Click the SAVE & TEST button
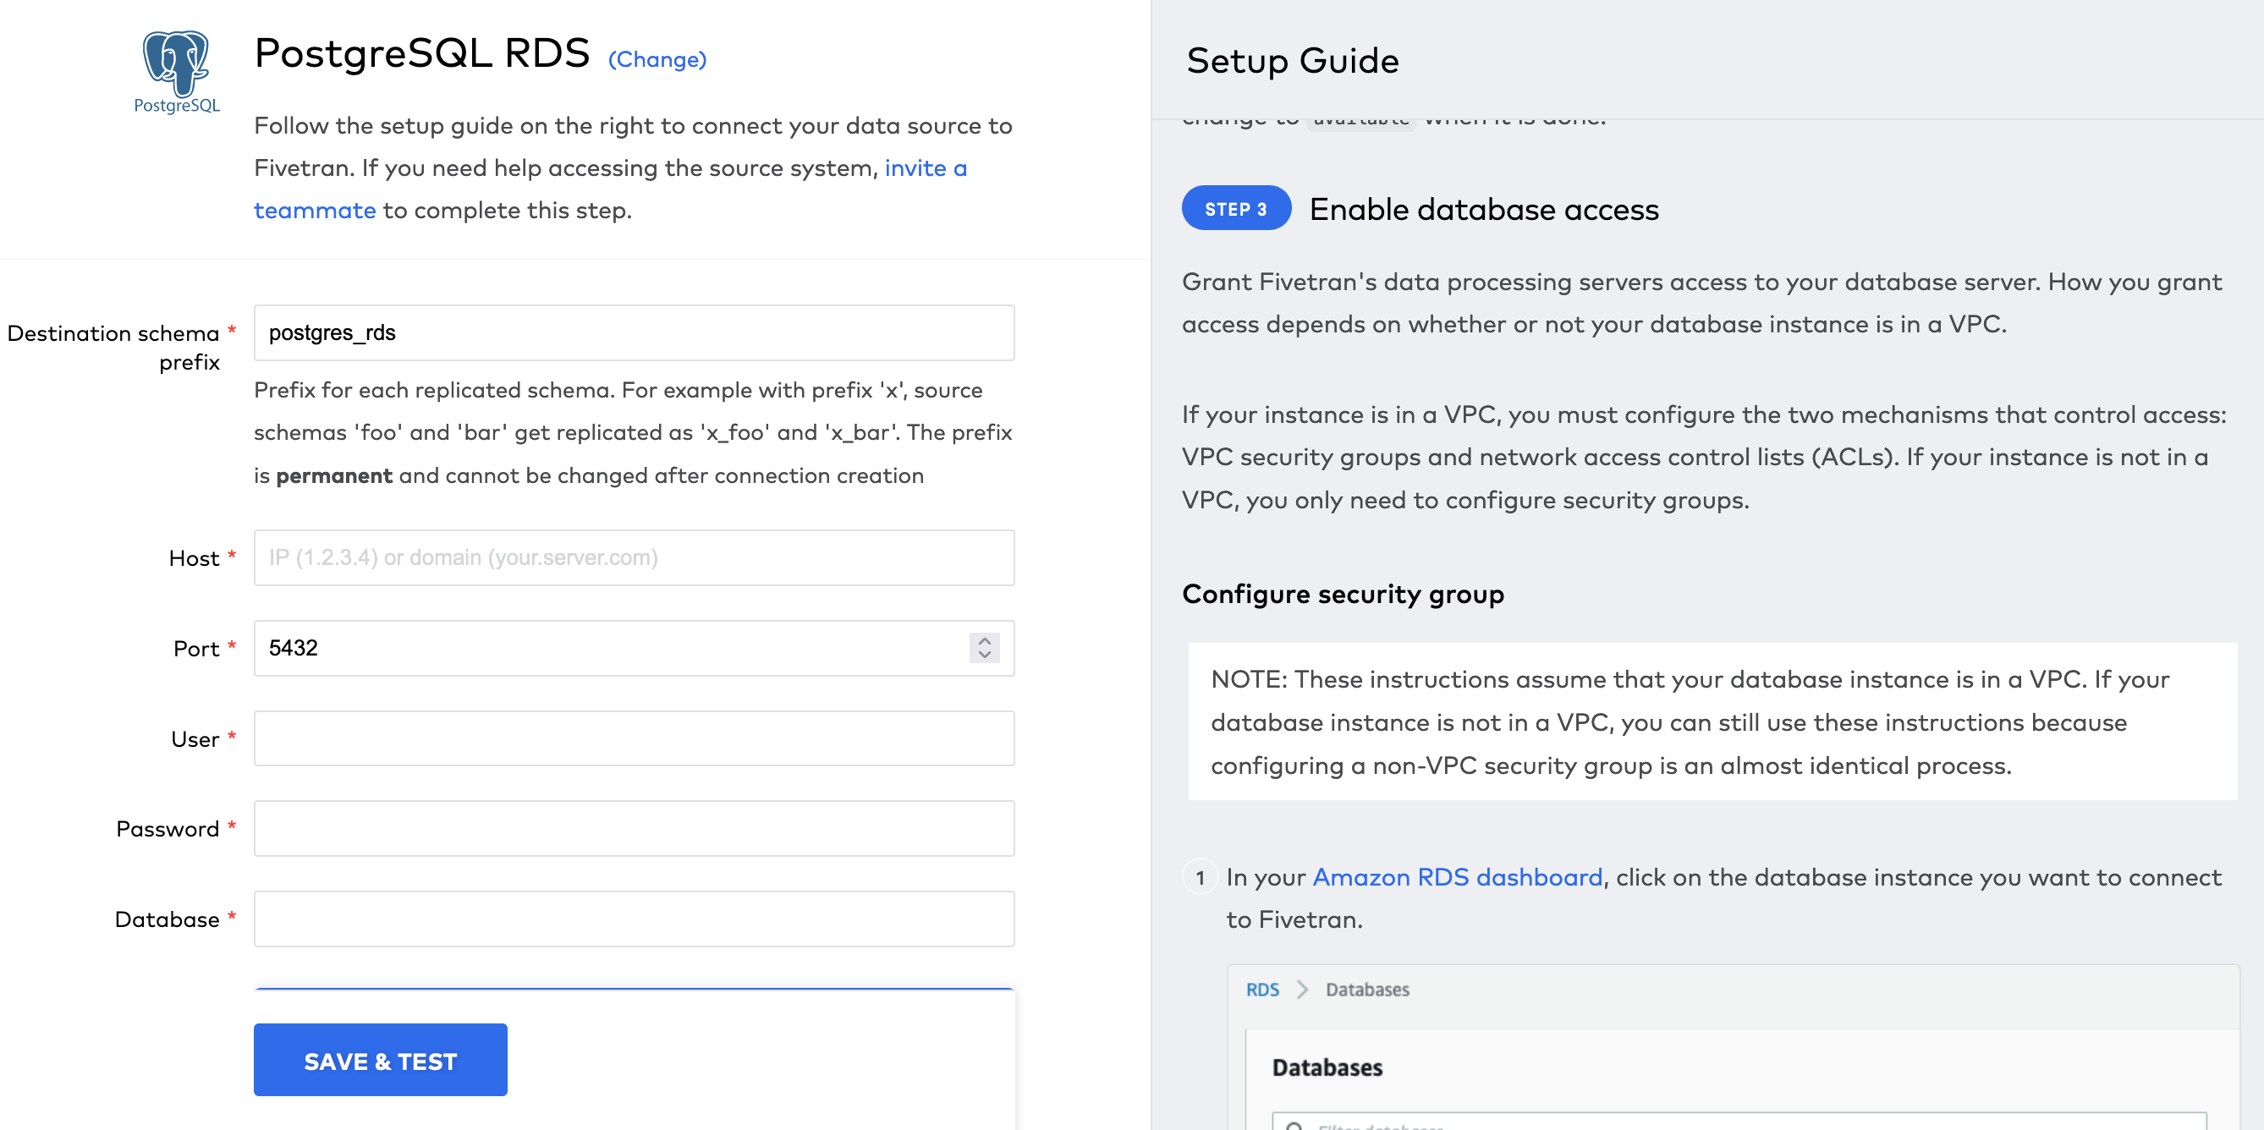This screenshot has width=2264, height=1130. [x=381, y=1060]
